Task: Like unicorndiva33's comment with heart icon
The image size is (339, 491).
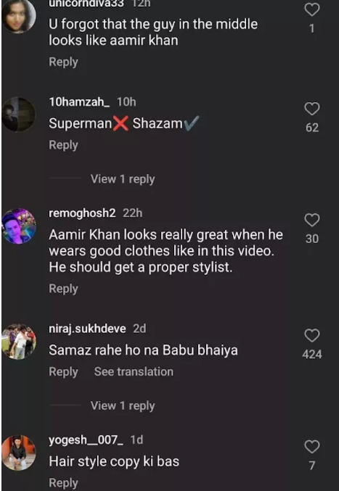Action: coord(312,9)
